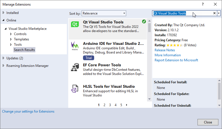Click the EF Core Power Tools icon
Screen dimensions: 222x129
[x=75, y=67]
